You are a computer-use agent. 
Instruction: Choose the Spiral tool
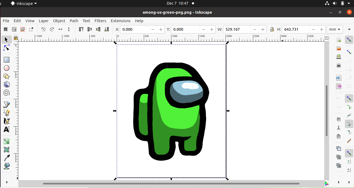[7, 93]
